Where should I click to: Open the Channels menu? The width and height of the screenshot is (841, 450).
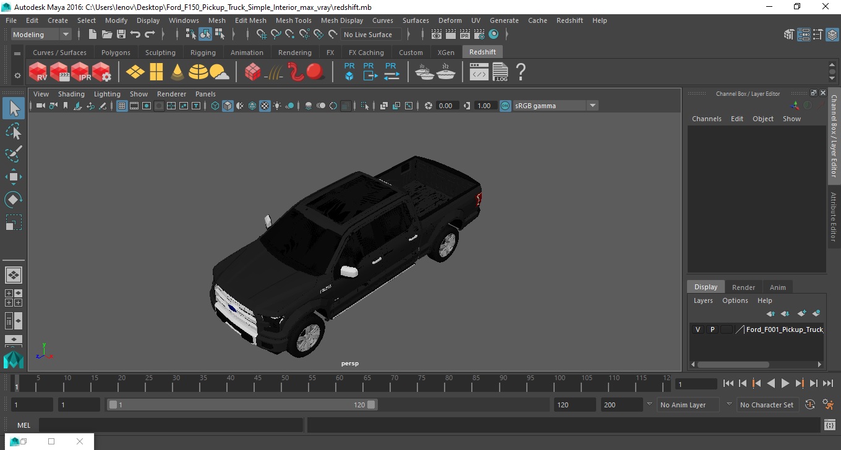click(707, 119)
